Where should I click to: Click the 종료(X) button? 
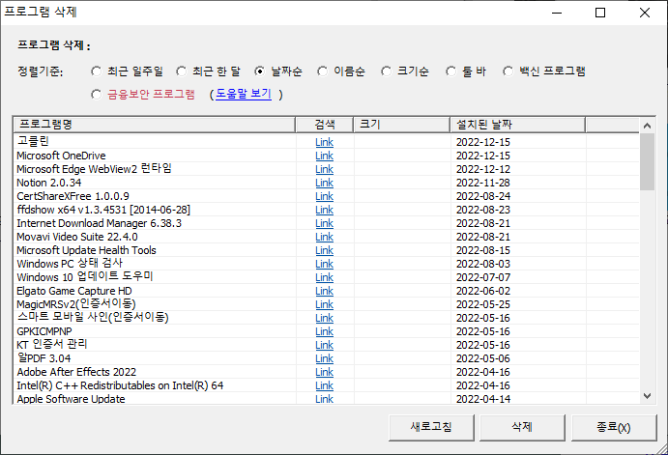click(614, 427)
